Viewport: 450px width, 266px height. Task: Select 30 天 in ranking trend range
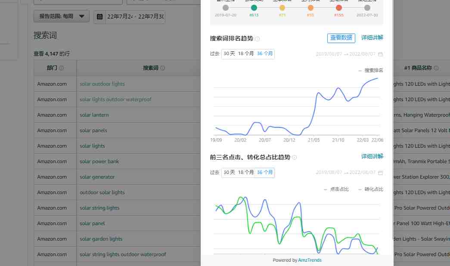coord(229,53)
